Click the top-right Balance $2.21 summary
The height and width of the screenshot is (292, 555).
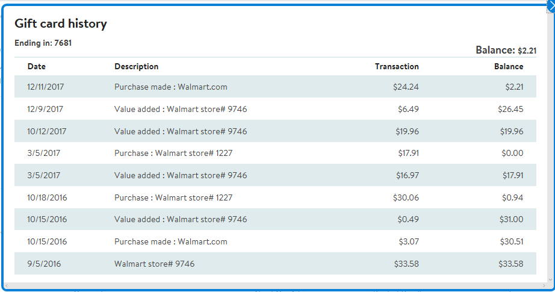[506, 50]
